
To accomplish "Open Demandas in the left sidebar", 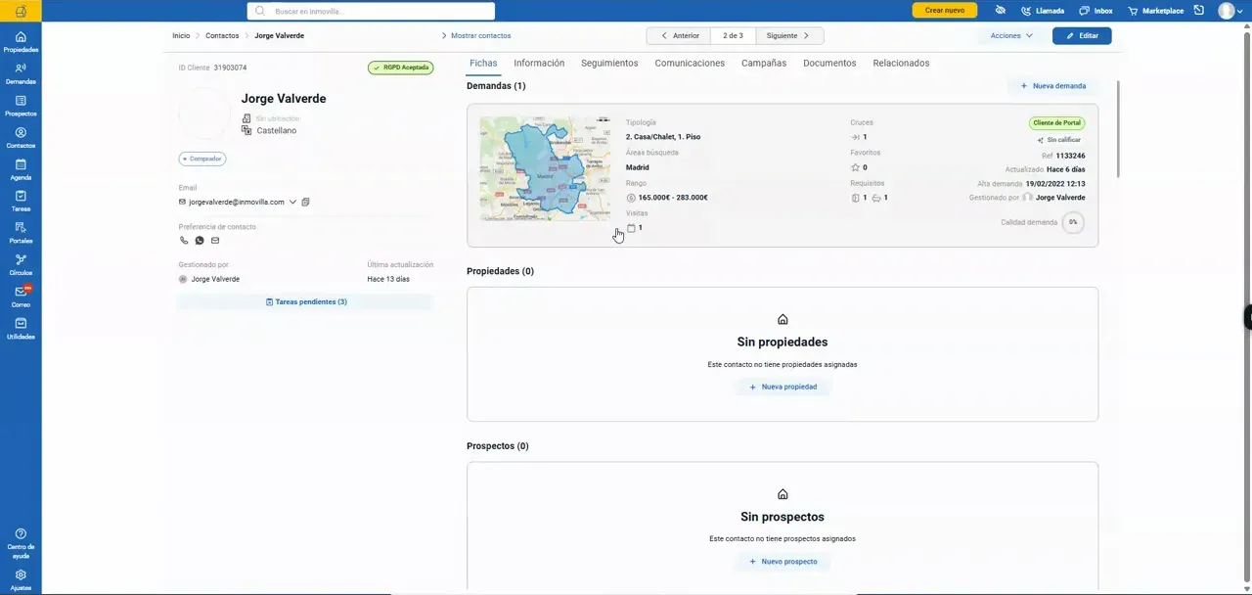I will pos(21,74).
